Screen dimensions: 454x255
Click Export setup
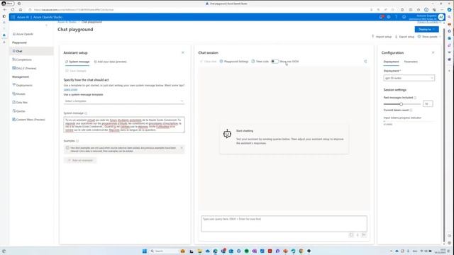[405, 37]
